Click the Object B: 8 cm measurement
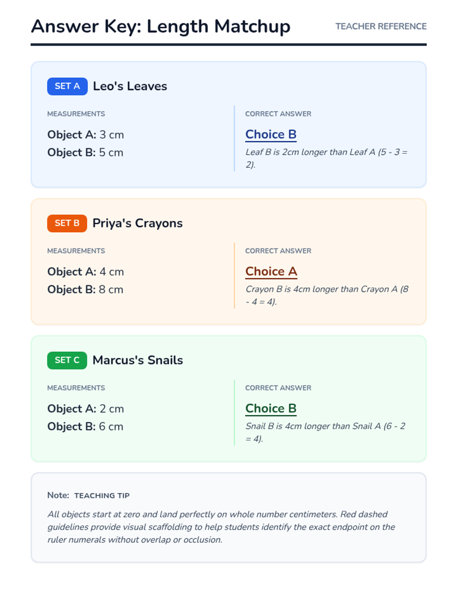 click(85, 290)
